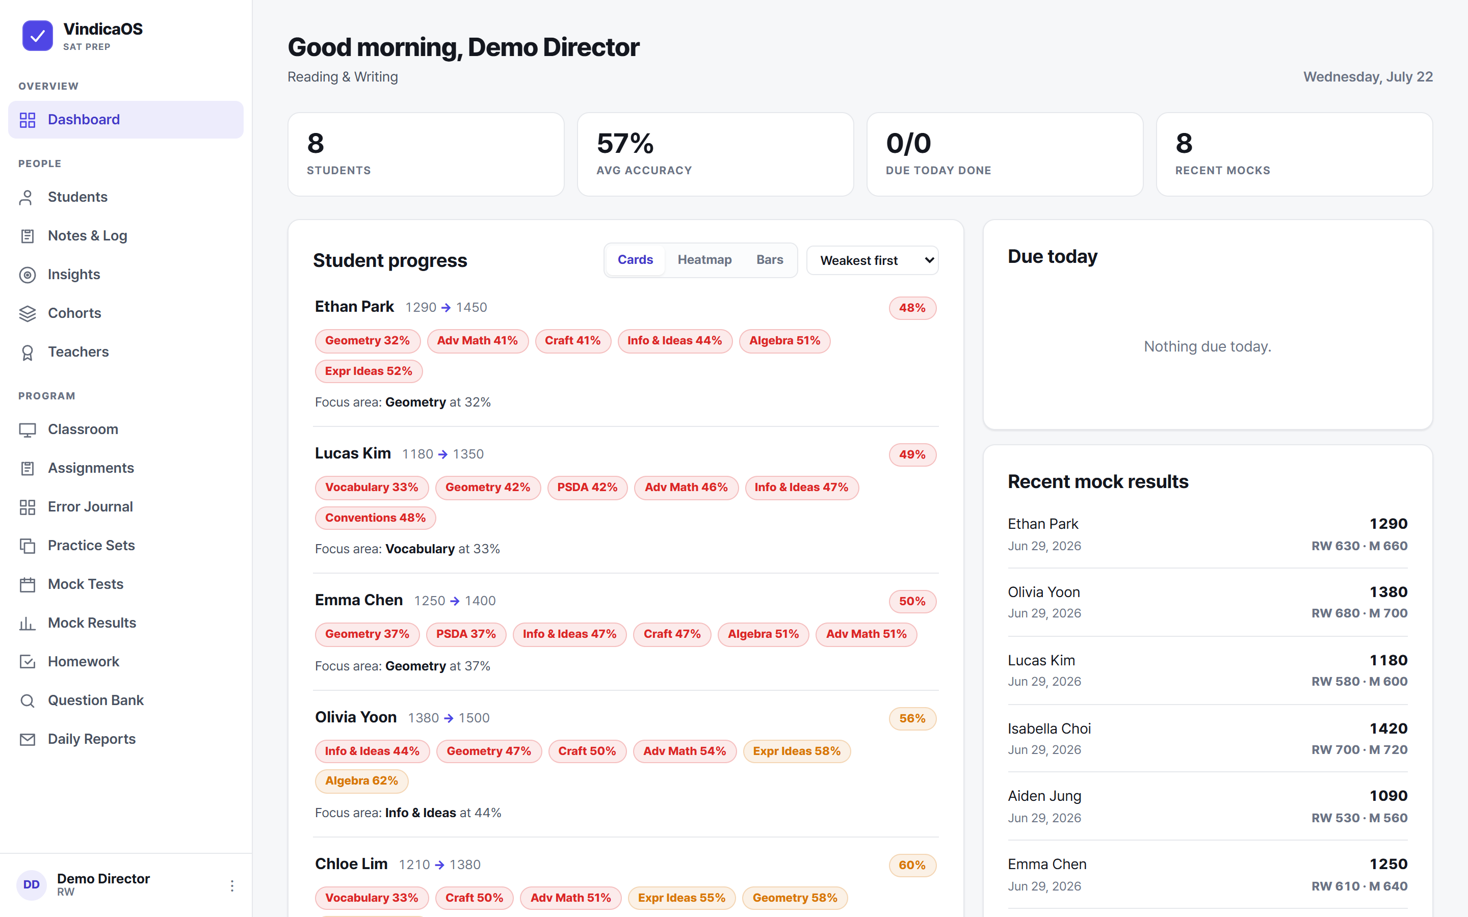Open the Weakest first sort dropdown
The height and width of the screenshot is (917, 1468).
[x=872, y=260]
